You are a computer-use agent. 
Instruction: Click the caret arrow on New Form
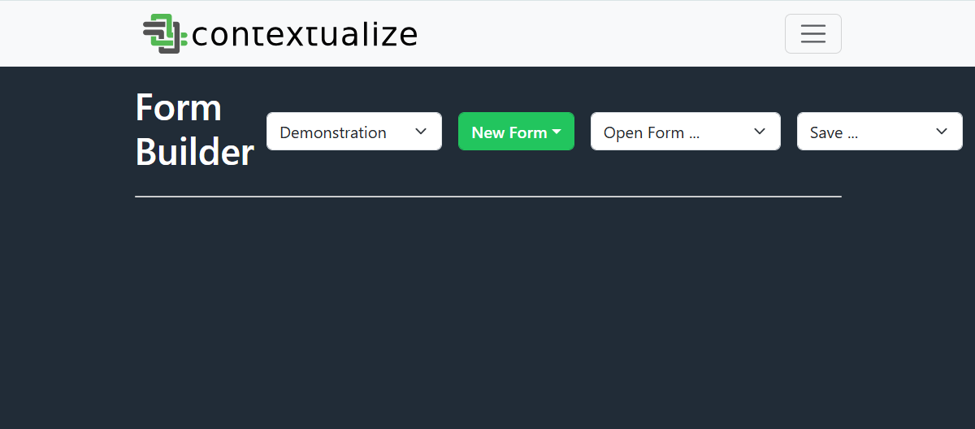[557, 132]
